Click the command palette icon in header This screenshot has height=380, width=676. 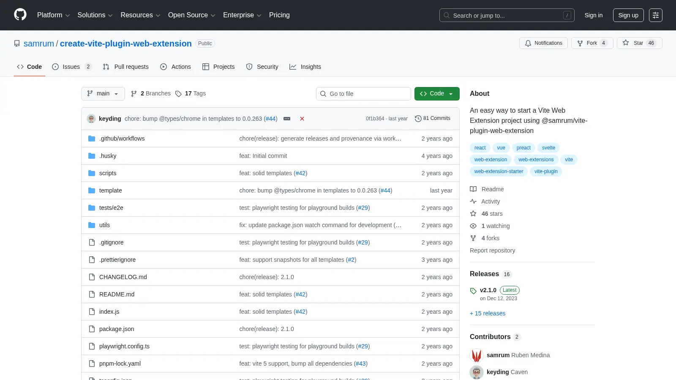[656, 15]
